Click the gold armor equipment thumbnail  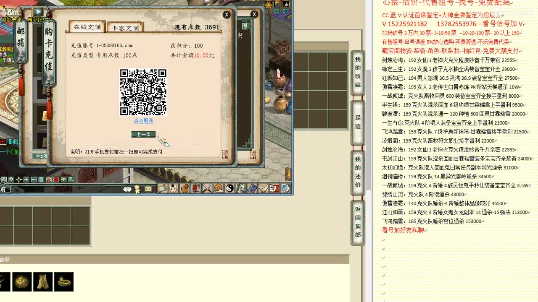click(22, 281)
